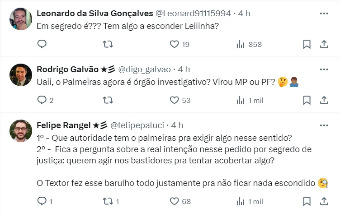The image size is (345, 213).
Task: Bookmark Felipe Rangel's tweet
Action: coord(307,201)
